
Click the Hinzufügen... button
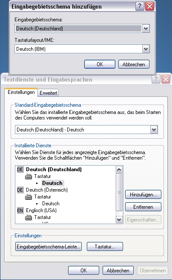tap(143, 195)
